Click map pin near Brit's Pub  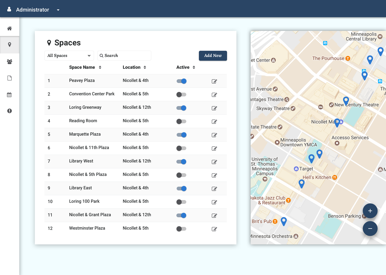[x=284, y=221]
